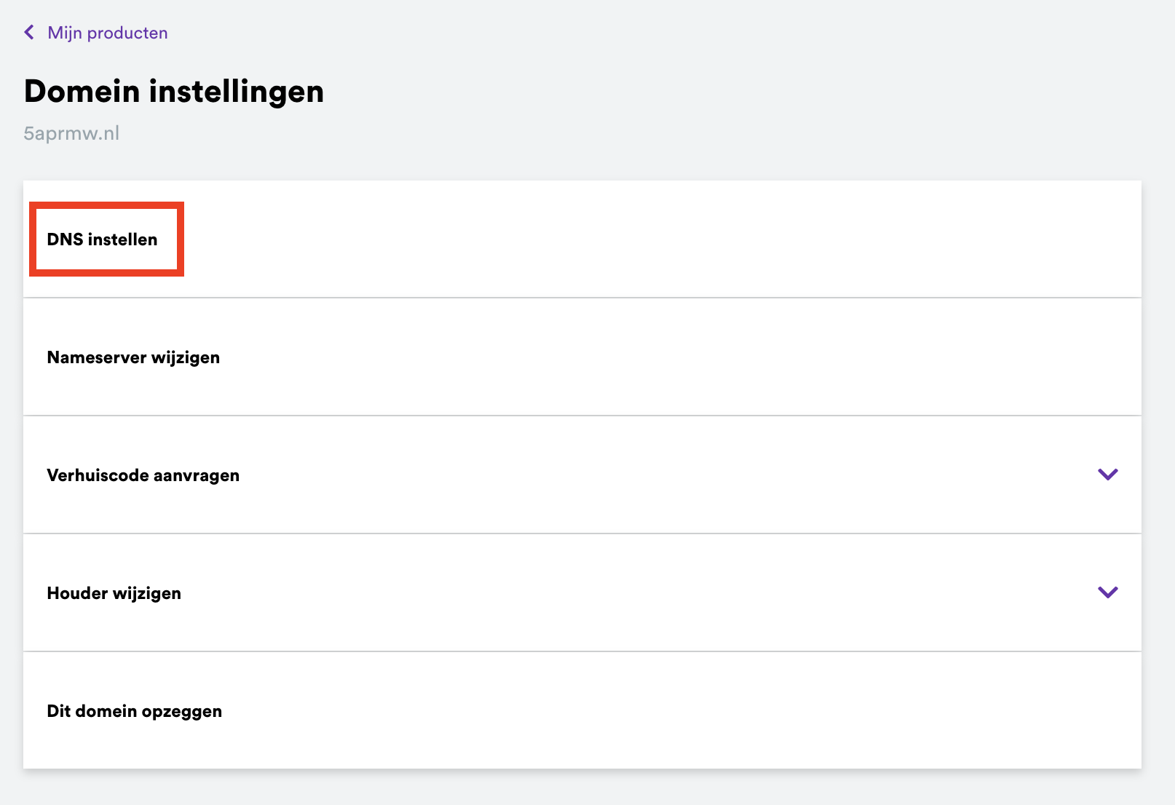Viewport: 1175px width, 805px height.
Task: Click the domain name 5aprmw.nl
Action: pyautogui.click(x=71, y=132)
